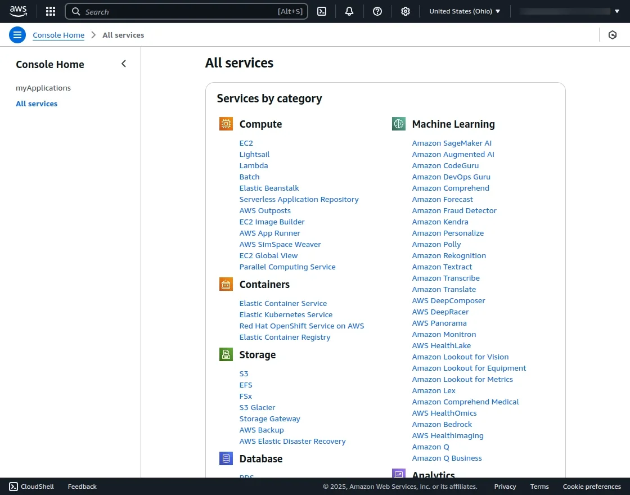The width and height of the screenshot is (630, 495).
Task: Open settings gear icon
Action: click(x=406, y=11)
